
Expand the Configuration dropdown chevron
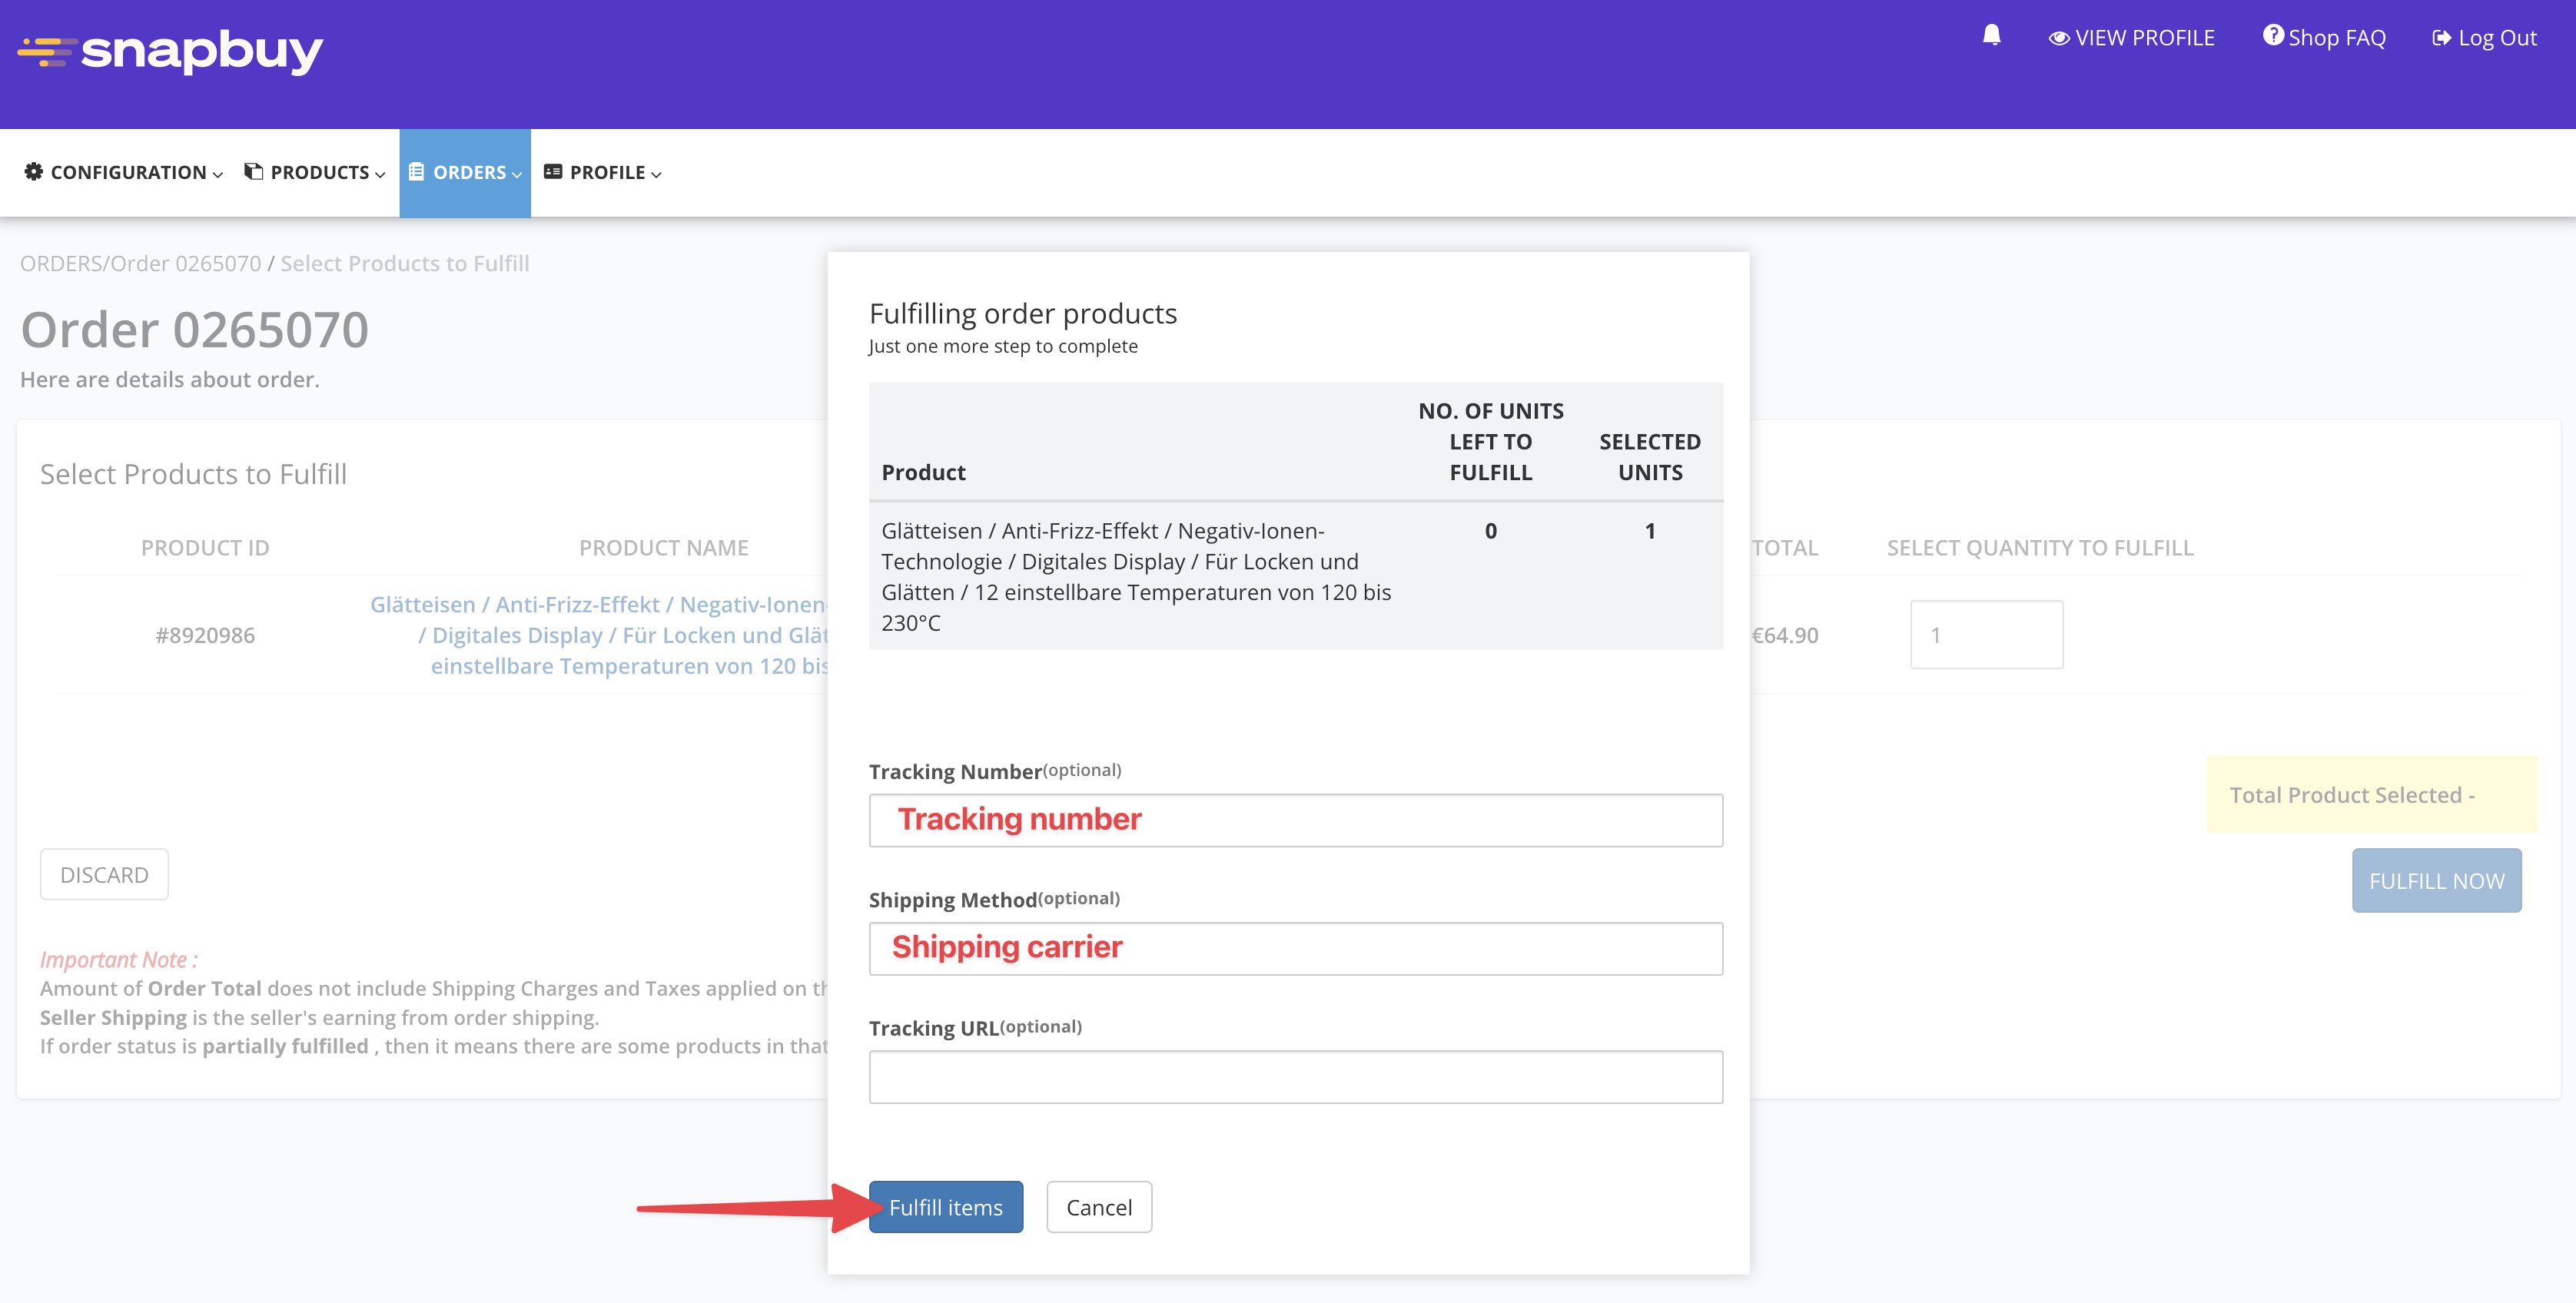[x=218, y=174]
